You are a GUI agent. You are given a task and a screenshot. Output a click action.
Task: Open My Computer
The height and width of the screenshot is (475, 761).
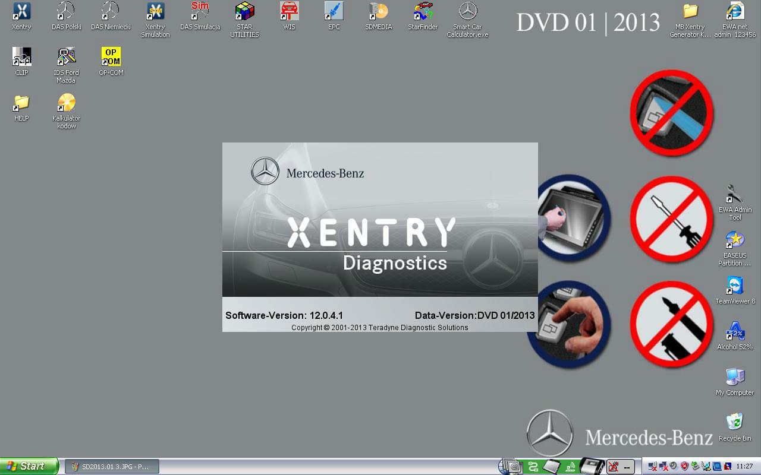pos(735,382)
